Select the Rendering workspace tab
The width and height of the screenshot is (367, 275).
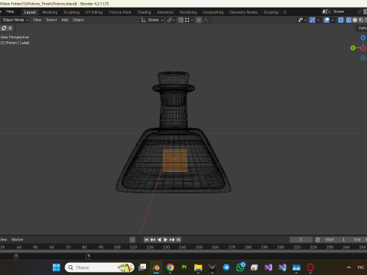[188, 12]
